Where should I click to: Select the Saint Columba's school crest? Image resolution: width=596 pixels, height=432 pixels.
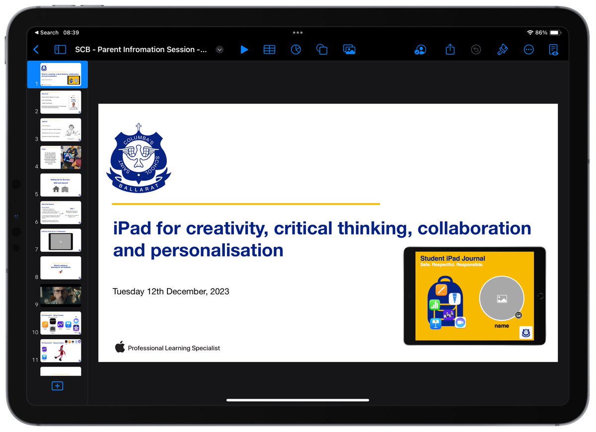(x=139, y=159)
